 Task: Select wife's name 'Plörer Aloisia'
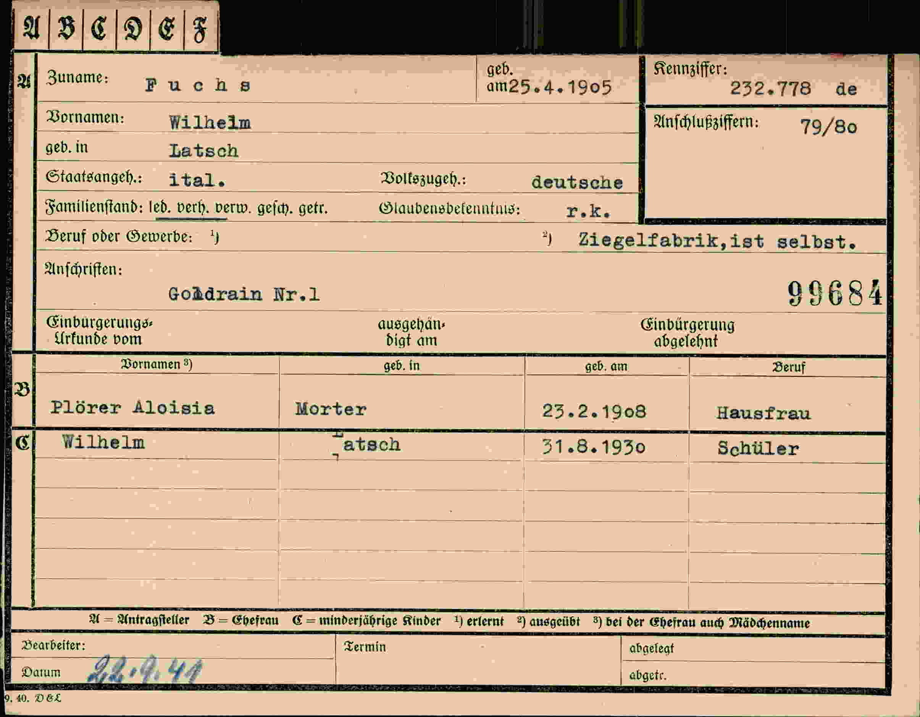[x=133, y=407]
